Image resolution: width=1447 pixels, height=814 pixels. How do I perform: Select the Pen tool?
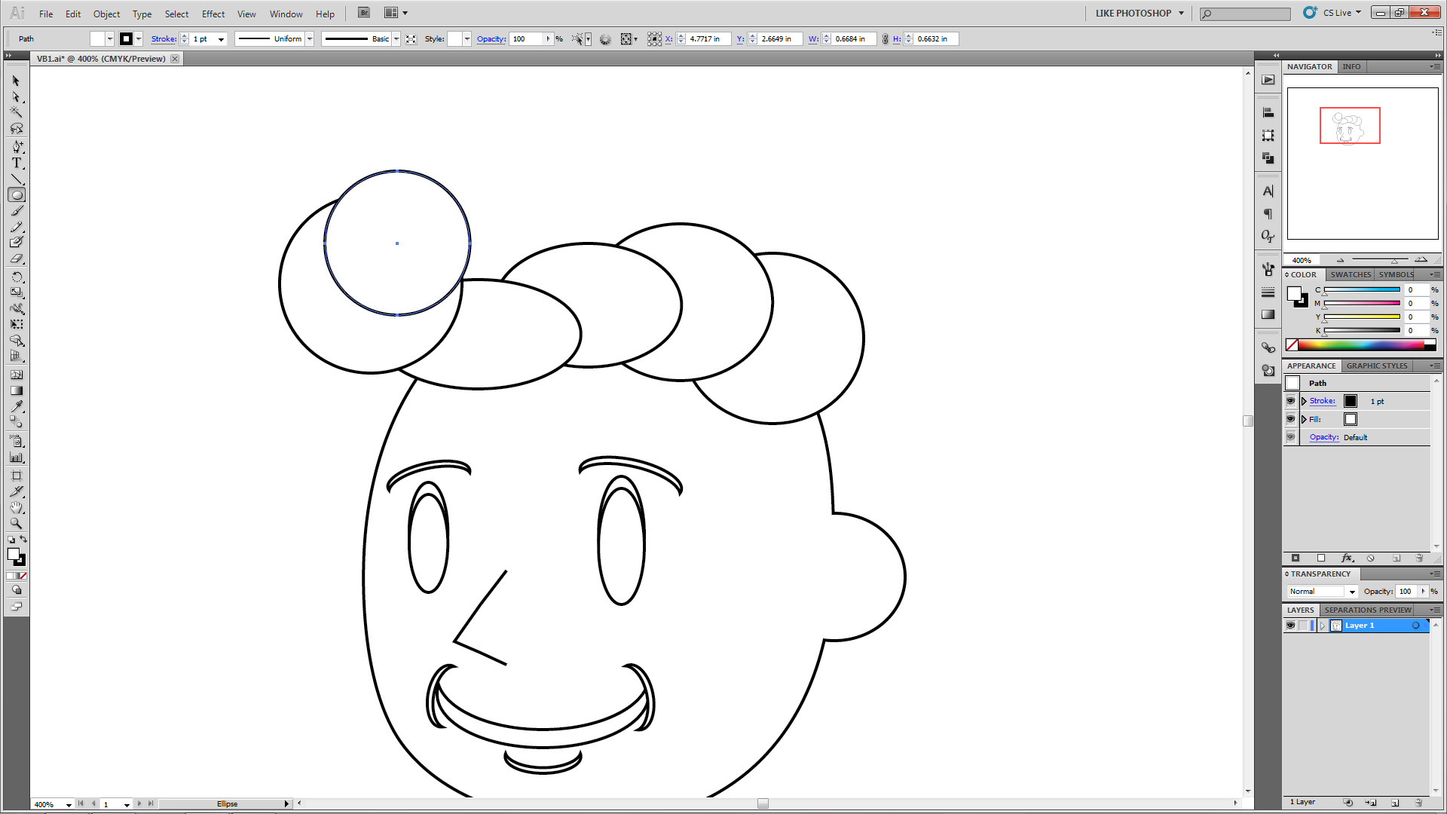(16, 146)
